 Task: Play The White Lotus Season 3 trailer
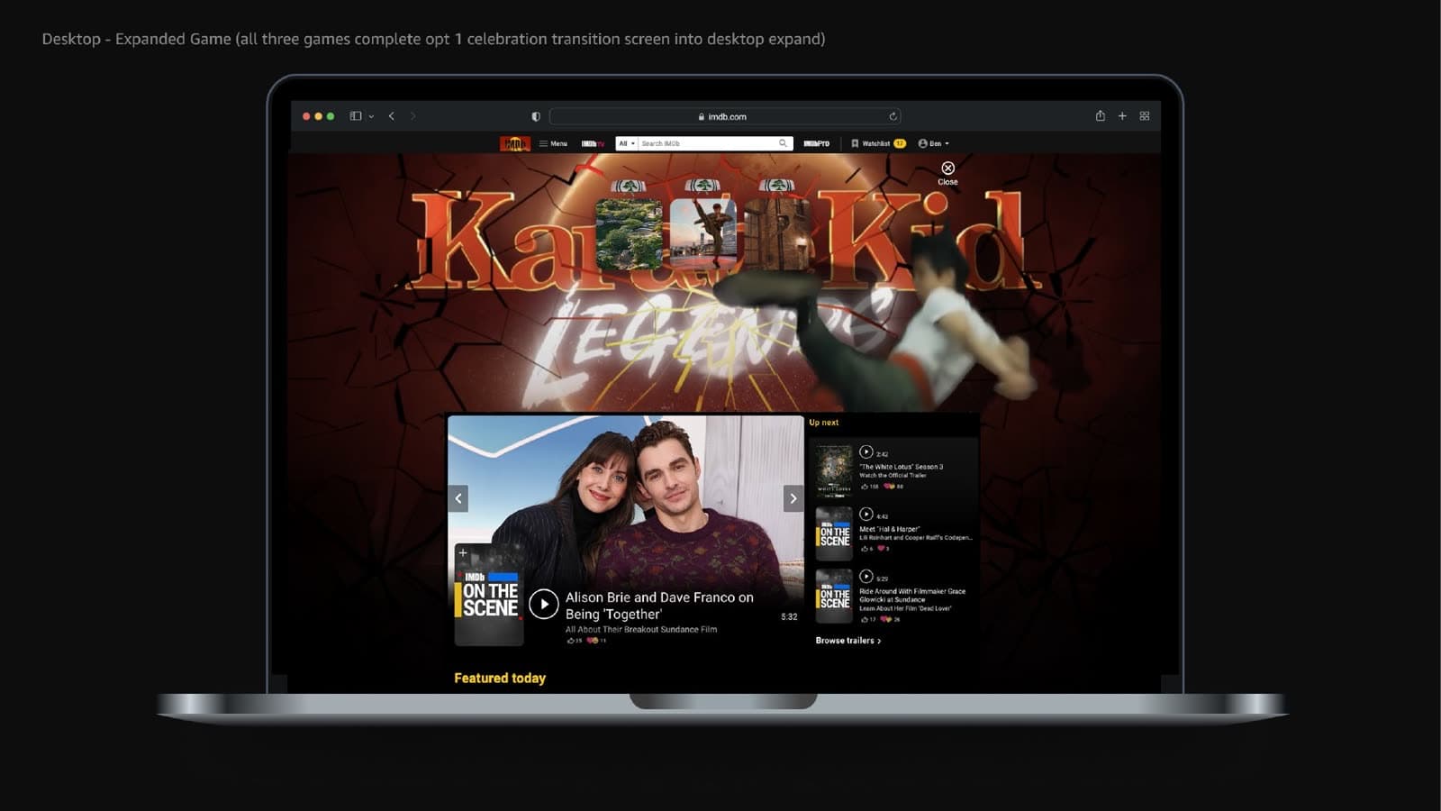tap(866, 452)
